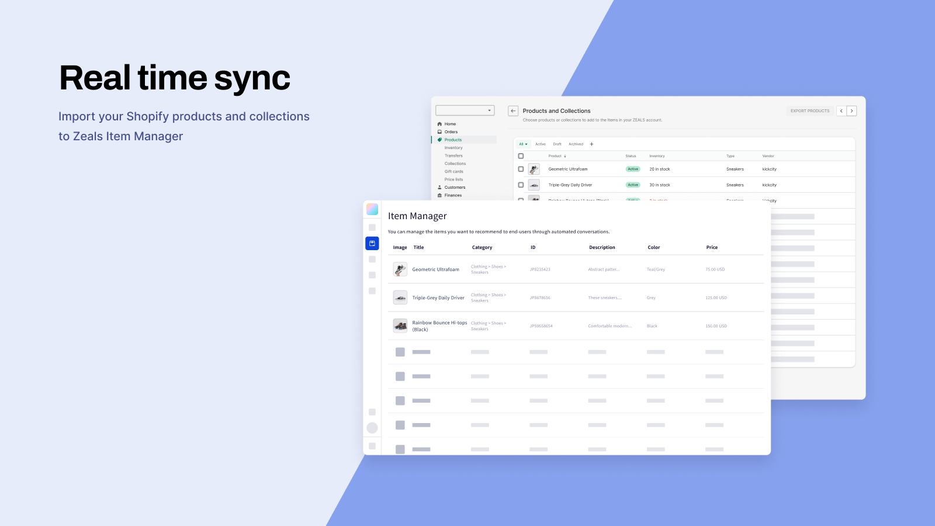This screenshot has width=935, height=526.
Task: Click the '20 in stock' inventory cell
Action: tap(660, 169)
